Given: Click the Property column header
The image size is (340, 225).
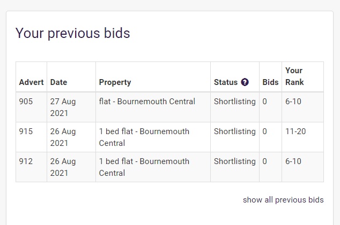Looking at the screenshot, I should [x=115, y=82].
